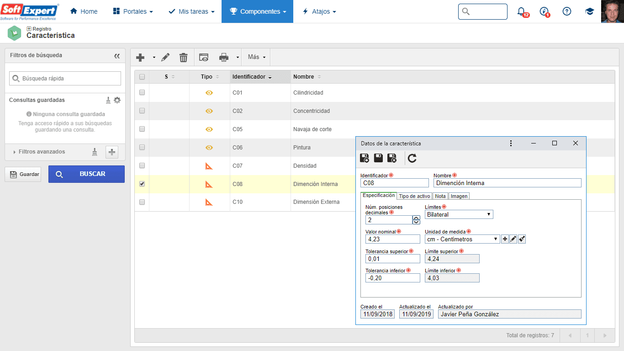The image size is (624, 351).
Task: Clear saved queries with broom icon
Action: click(108, 100)
